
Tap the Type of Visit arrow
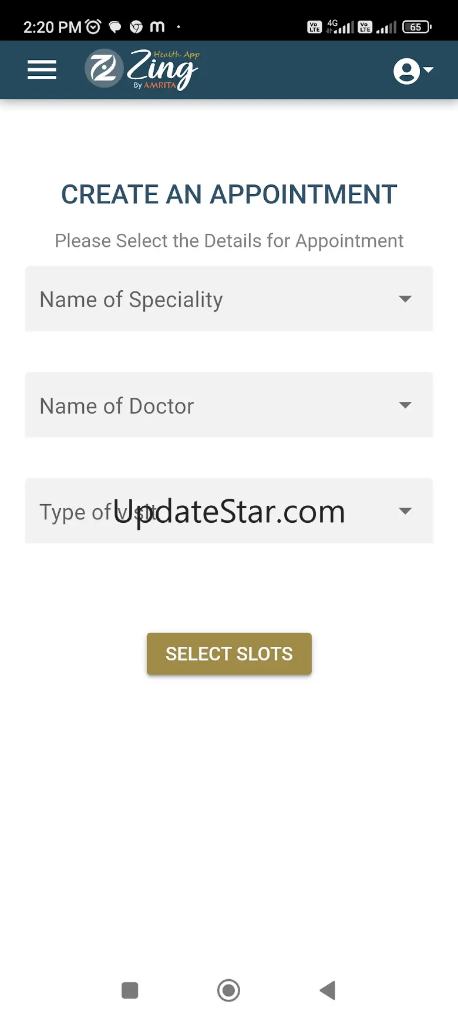pyautogui.click(x=405, y=511)
